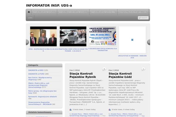Click the Kategorie widget header
Viewport: 176px width, 117px height.
coord(44,65)
